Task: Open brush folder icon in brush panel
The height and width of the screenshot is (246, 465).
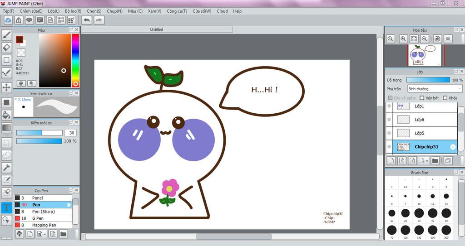Action: 63,234
